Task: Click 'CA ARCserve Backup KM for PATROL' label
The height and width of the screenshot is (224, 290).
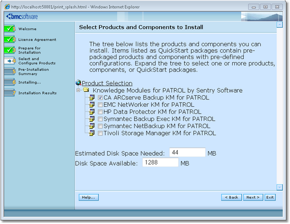Action: [156, 97]
